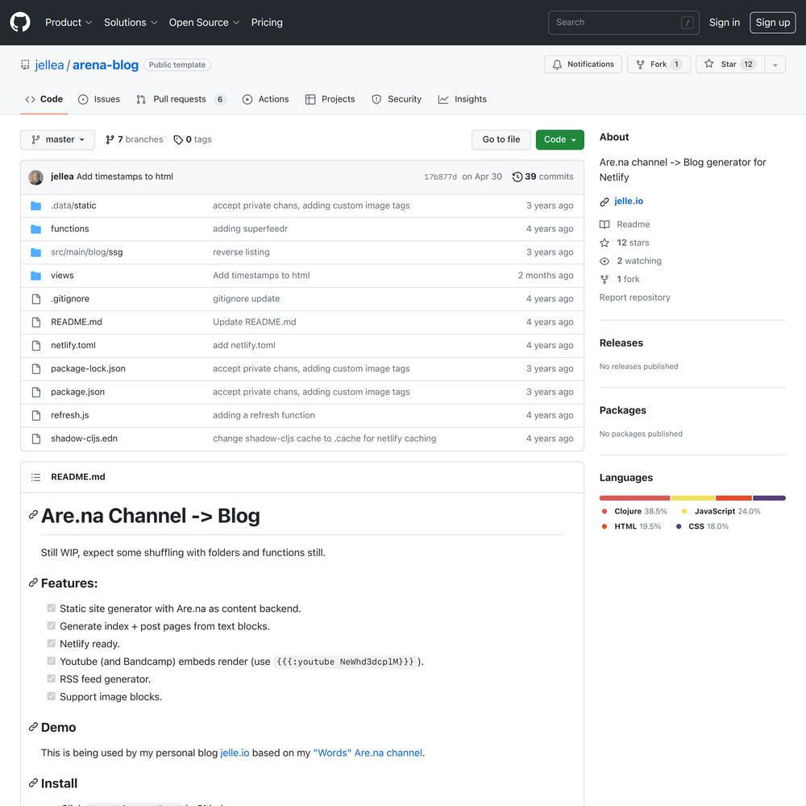Click the tag icon next to 0 tags
Viewport: 806px width, 806px height.
tap(178, 139)
